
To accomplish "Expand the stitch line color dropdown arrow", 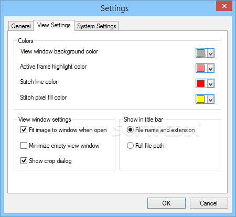I will [211, 83].
